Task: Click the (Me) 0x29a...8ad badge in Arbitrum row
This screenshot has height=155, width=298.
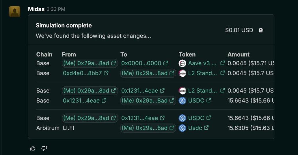Action: click(148, 128)
